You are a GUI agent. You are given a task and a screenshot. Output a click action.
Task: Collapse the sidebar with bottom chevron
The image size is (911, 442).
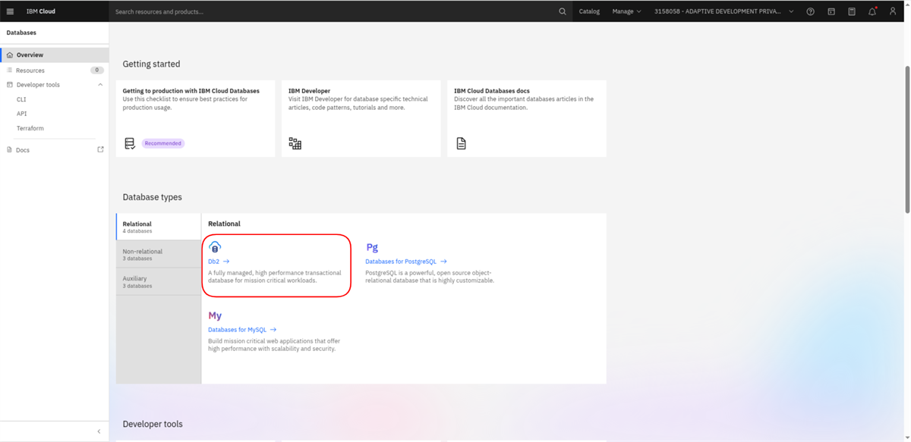[99, 431]
